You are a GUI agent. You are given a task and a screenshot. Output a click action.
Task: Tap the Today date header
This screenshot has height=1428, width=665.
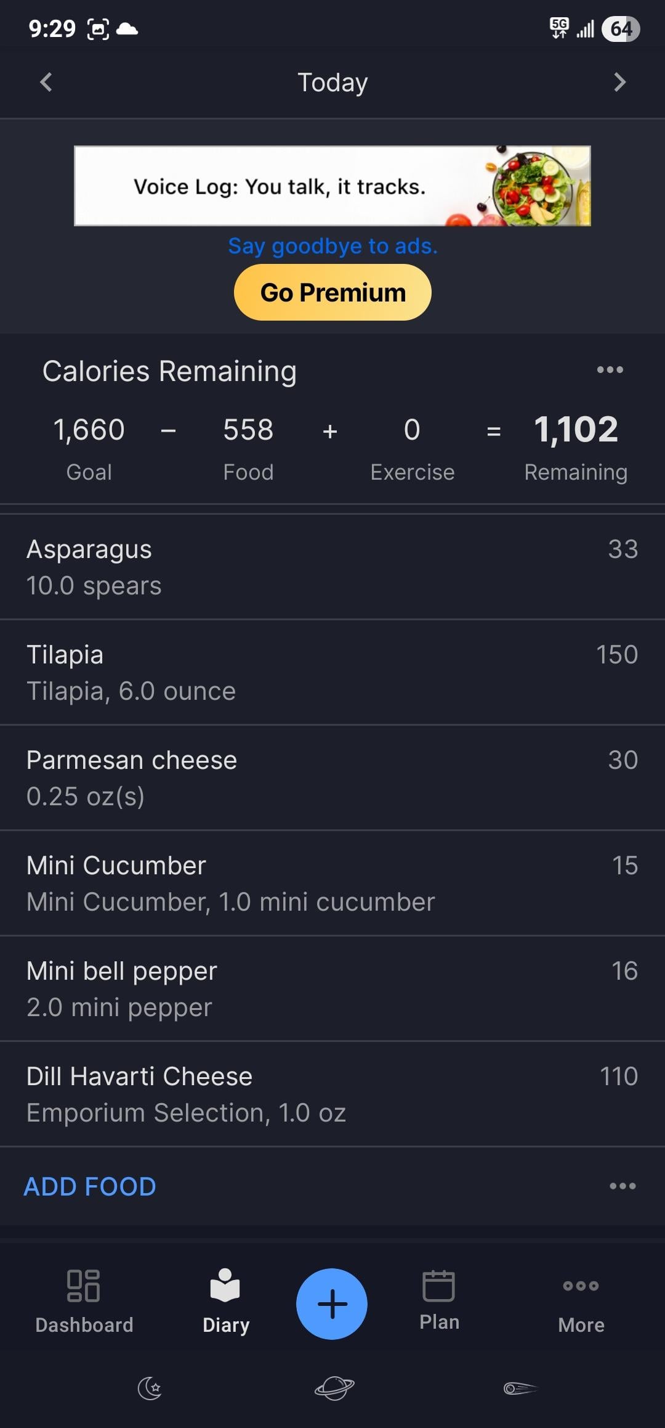(x=332, y=83)
